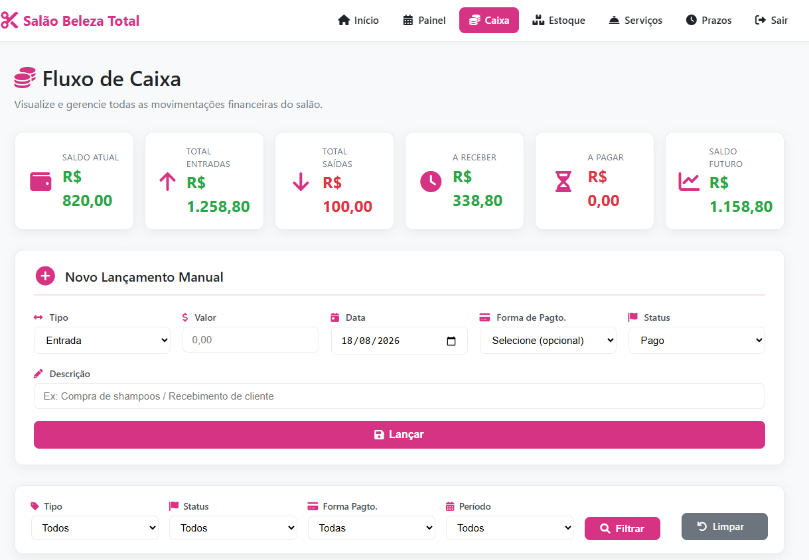Expand the Status dropdown showing Pago

[697, 341]
